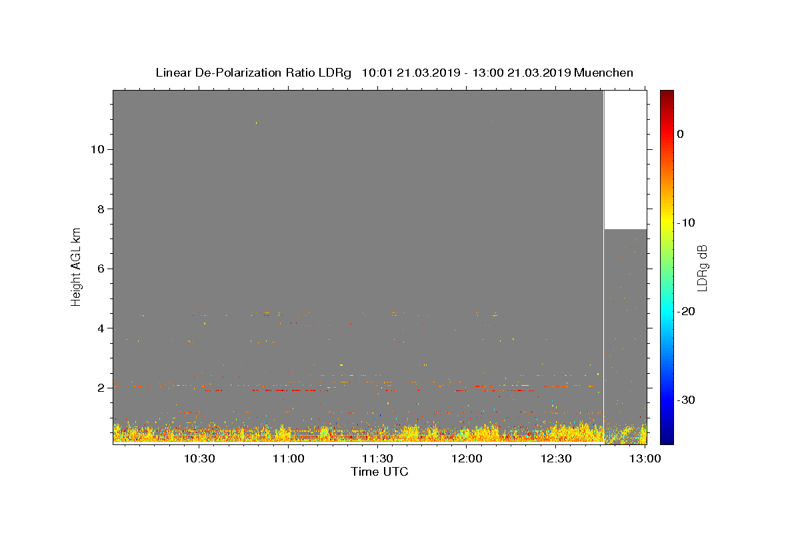This screenshot has width=800, height=533.
Task: Click the 'Height AGL km' axis label
Action: tap(76, 266)
